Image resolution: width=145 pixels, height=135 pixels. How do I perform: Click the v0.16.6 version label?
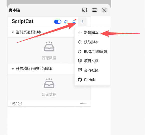click(17, 103)
